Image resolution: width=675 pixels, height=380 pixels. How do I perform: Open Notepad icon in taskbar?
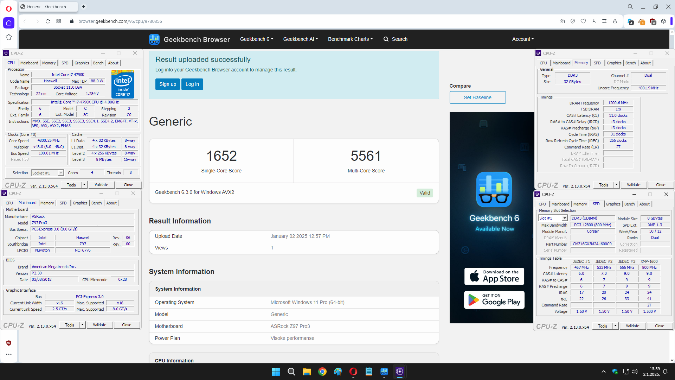point(368,372)
